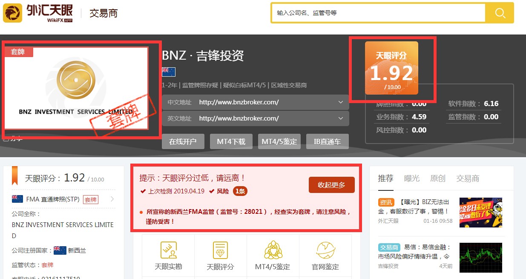Open the 易信金融 chart thumbnail
Viewport: 526px width, 279px height.
click(481, 258)
